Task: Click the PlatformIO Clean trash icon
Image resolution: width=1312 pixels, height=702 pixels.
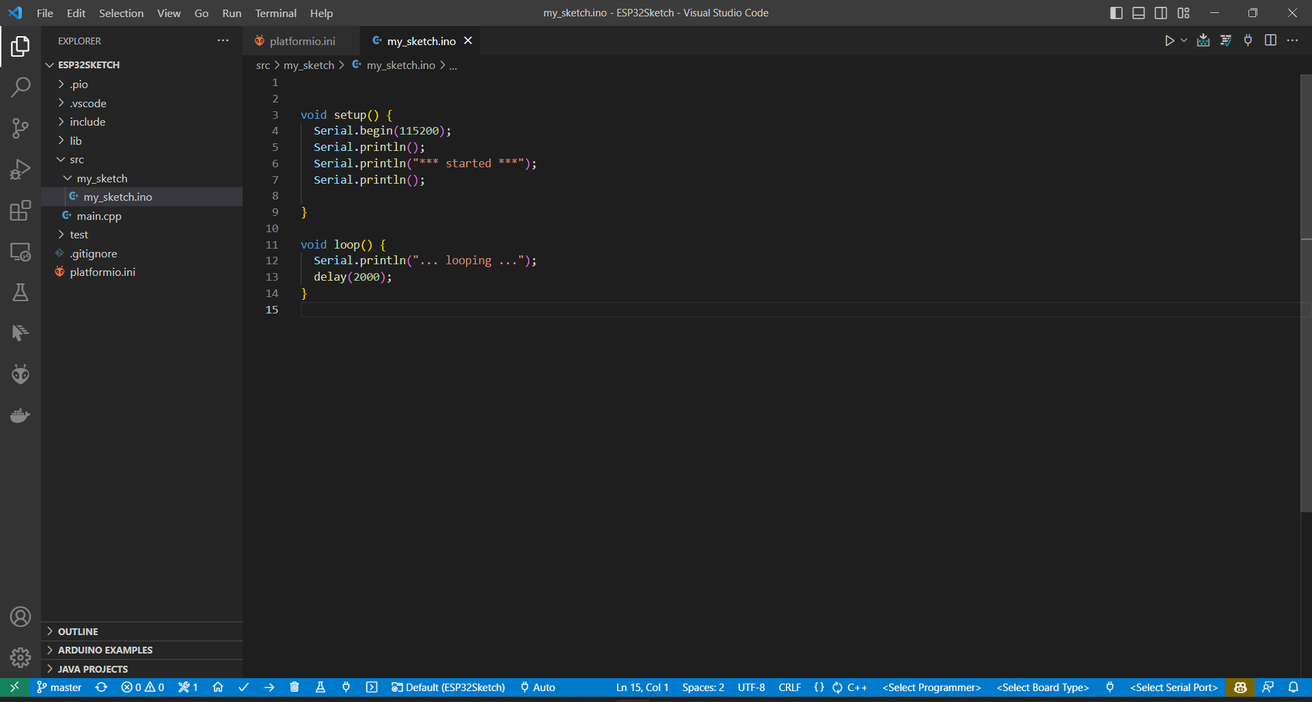Action: (x=295, y=687)
